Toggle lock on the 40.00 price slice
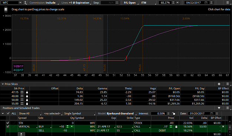232x136 pixels. (27, 96)
